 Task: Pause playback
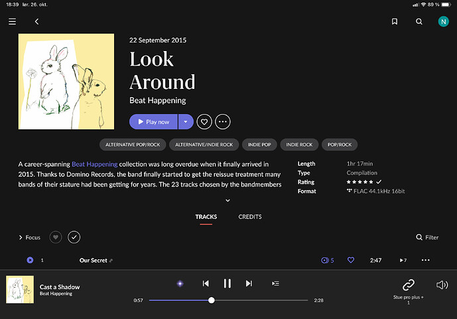pyautogui.click(x=228, y=283)
